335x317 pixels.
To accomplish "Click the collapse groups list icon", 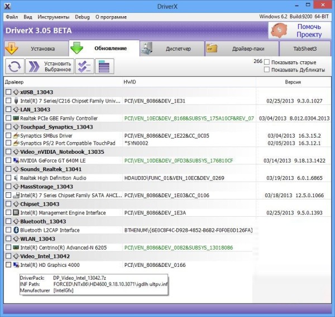I will pyautogui.click(x=102, y=66).
